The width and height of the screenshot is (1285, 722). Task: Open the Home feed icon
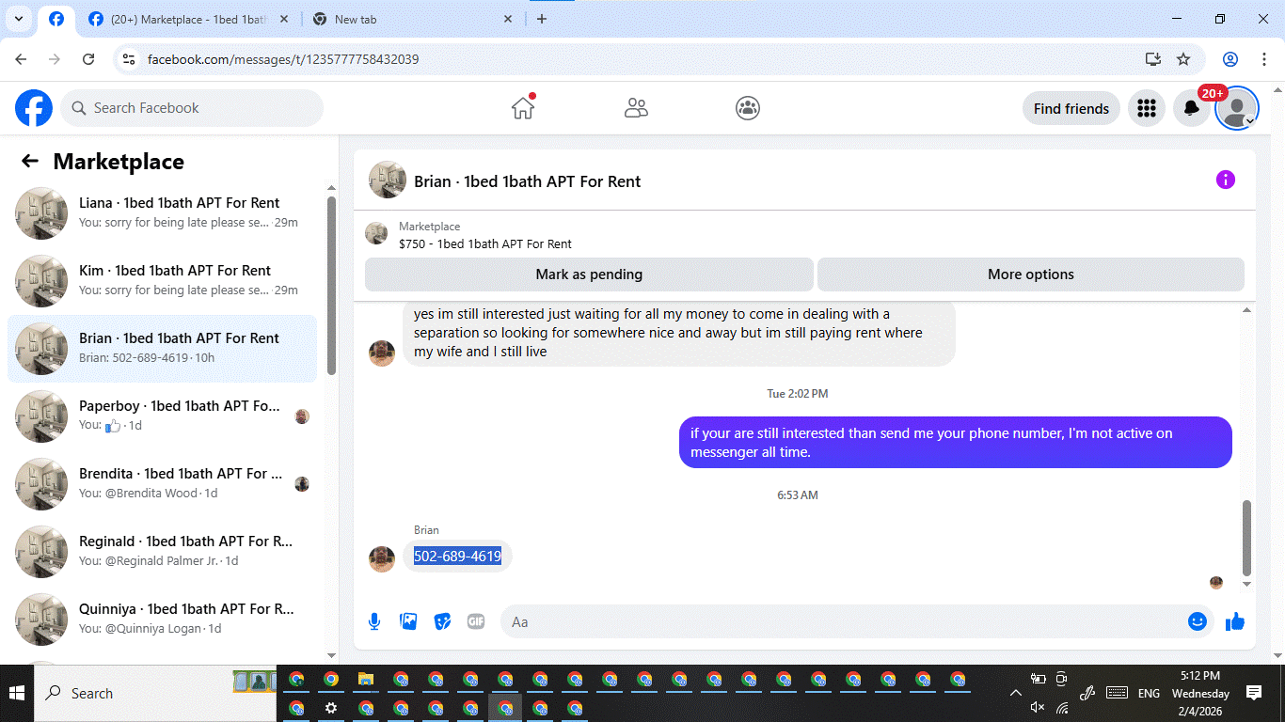pos(523,108)
